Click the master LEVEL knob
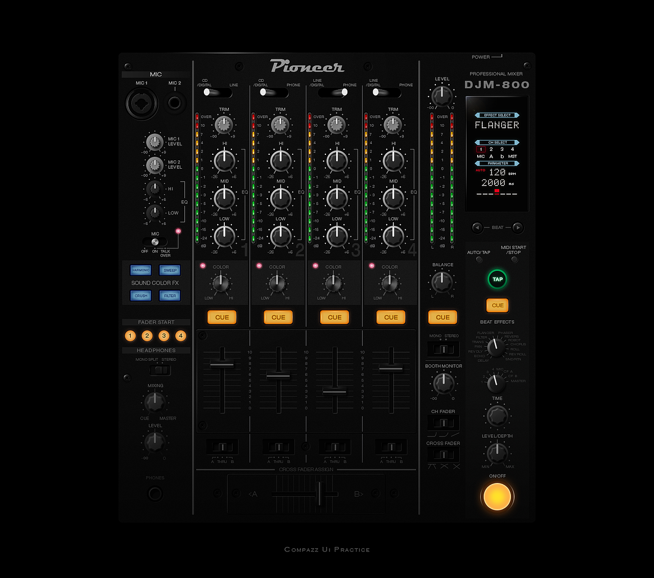Image resolution: width=654 pixels, height=578 pixels. click(442, 96)
